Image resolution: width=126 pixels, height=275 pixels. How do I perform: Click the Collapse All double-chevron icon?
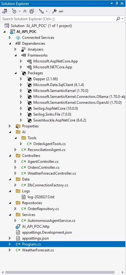pos(25,11)
